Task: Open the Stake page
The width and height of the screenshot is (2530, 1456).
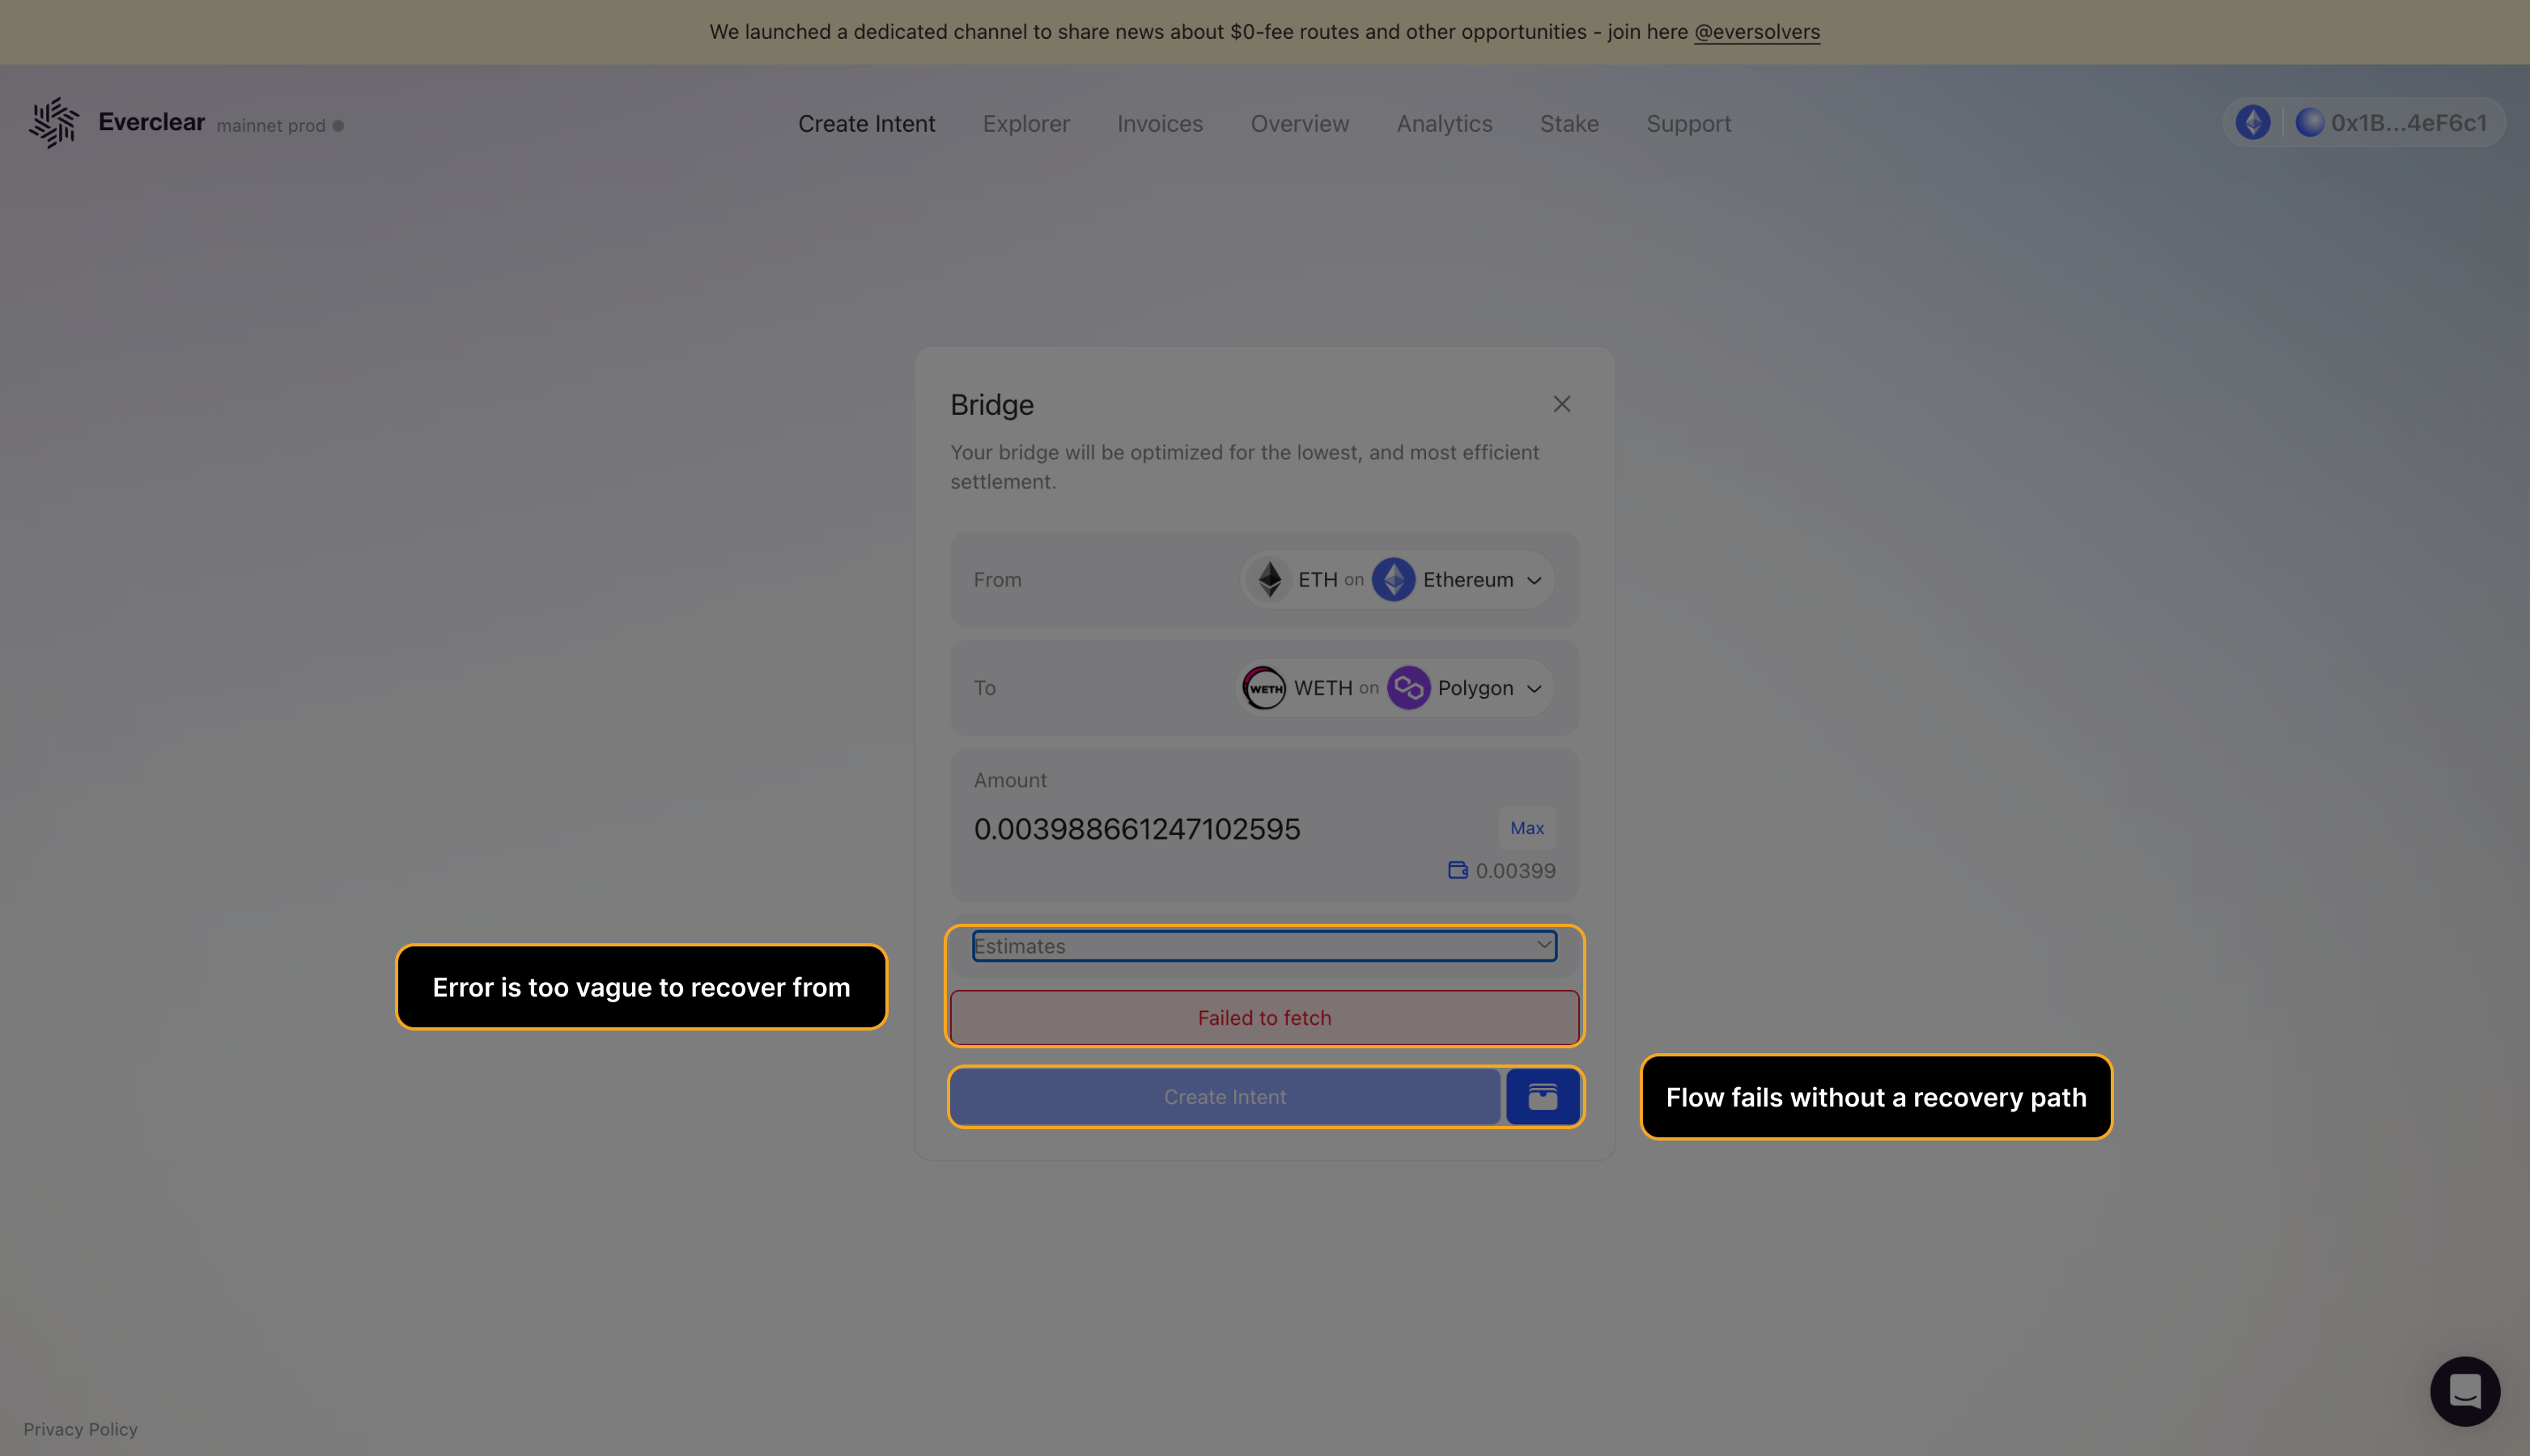Action: pos(1569,124)
